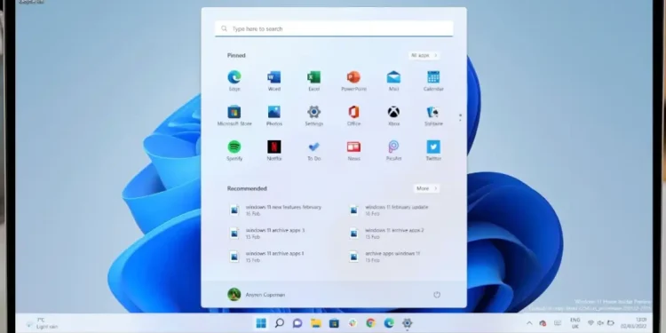Open 'windows 11 new features february' file
The width and height of the screenshot is (666, 333).
(x=275, y=210)
